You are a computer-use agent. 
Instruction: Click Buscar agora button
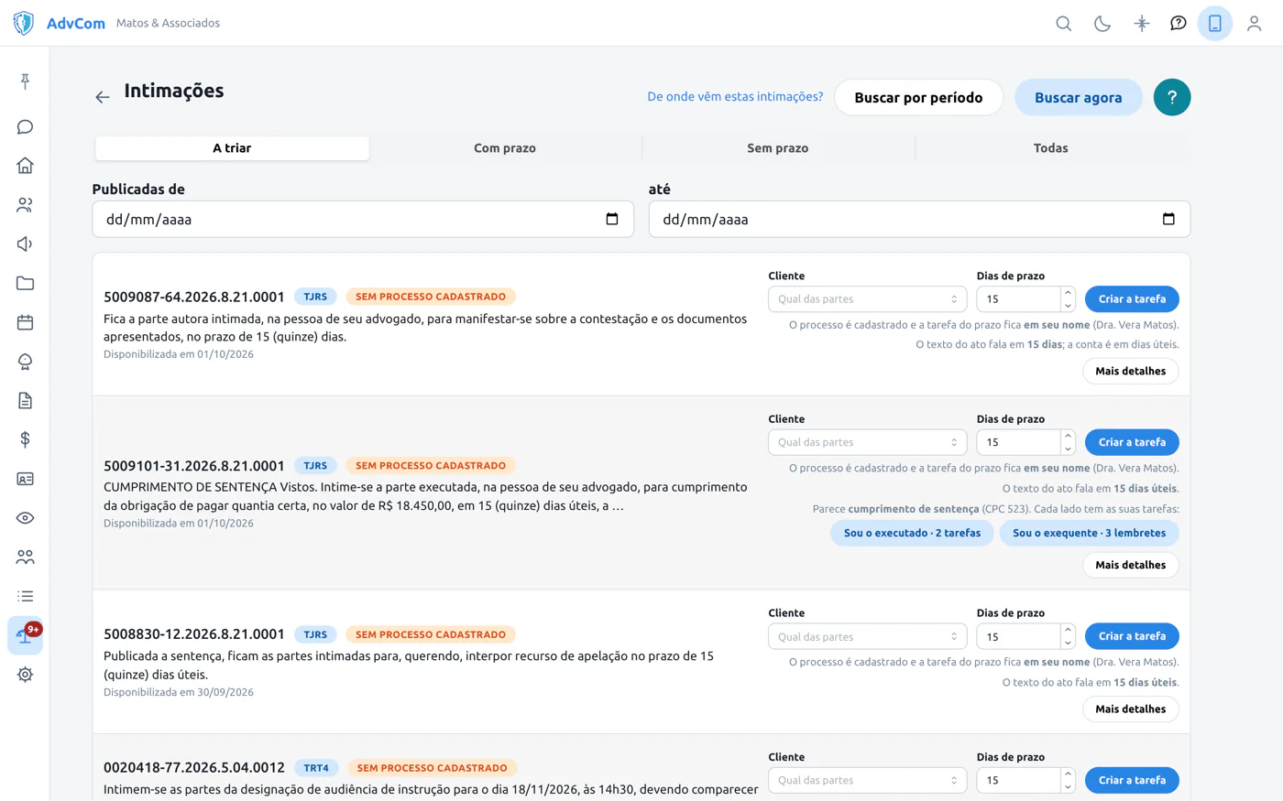[x=1078, y=97]
